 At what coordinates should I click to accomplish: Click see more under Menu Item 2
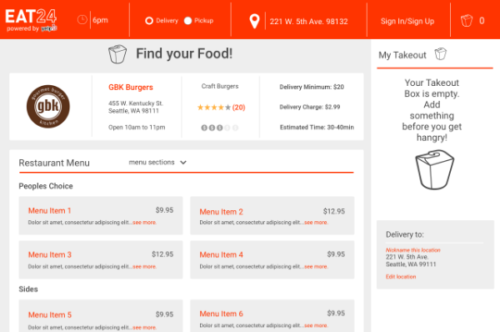[x=316, y=223]
